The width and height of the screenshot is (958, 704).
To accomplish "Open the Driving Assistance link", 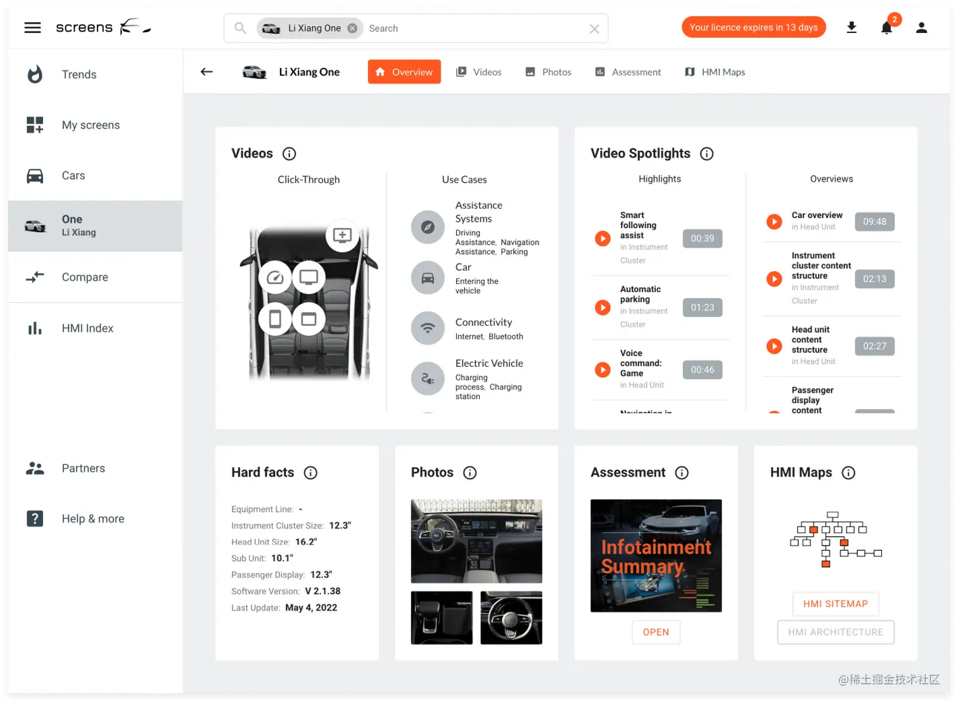I will pos(475,238).
